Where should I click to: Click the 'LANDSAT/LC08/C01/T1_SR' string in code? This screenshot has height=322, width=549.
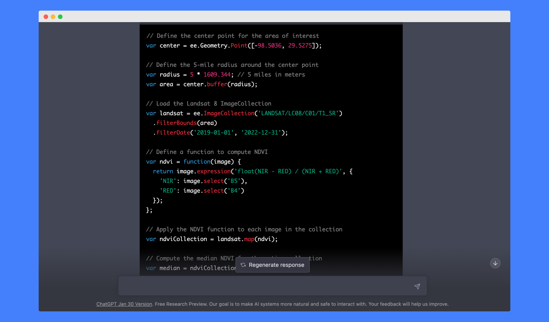[x=298, y=113]
